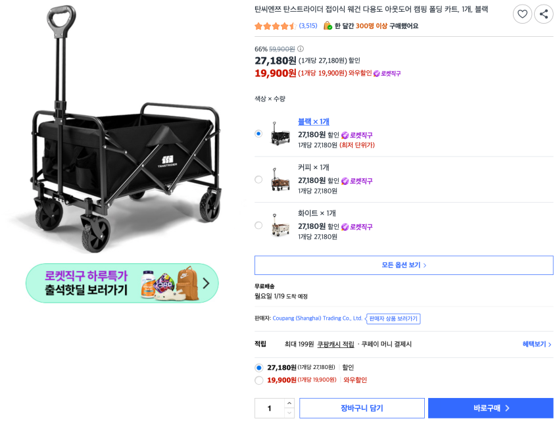Click the info icon beside original price

point(301,49)
